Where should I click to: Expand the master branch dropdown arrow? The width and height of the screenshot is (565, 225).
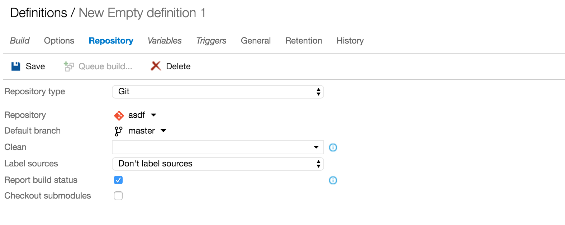click(163, 131)
